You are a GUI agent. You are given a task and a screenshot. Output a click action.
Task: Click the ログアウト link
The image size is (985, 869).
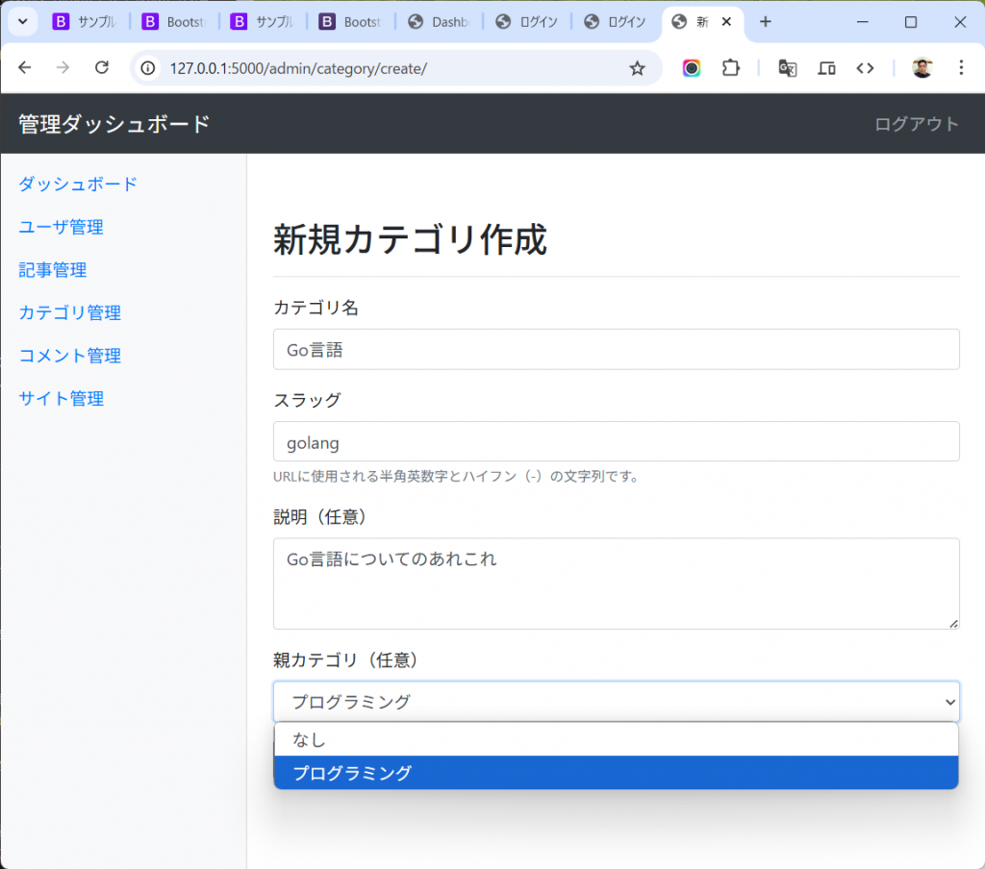tap(917, 124)
